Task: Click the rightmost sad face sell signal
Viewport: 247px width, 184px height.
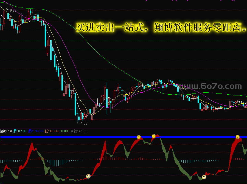Action: (237, 137)
